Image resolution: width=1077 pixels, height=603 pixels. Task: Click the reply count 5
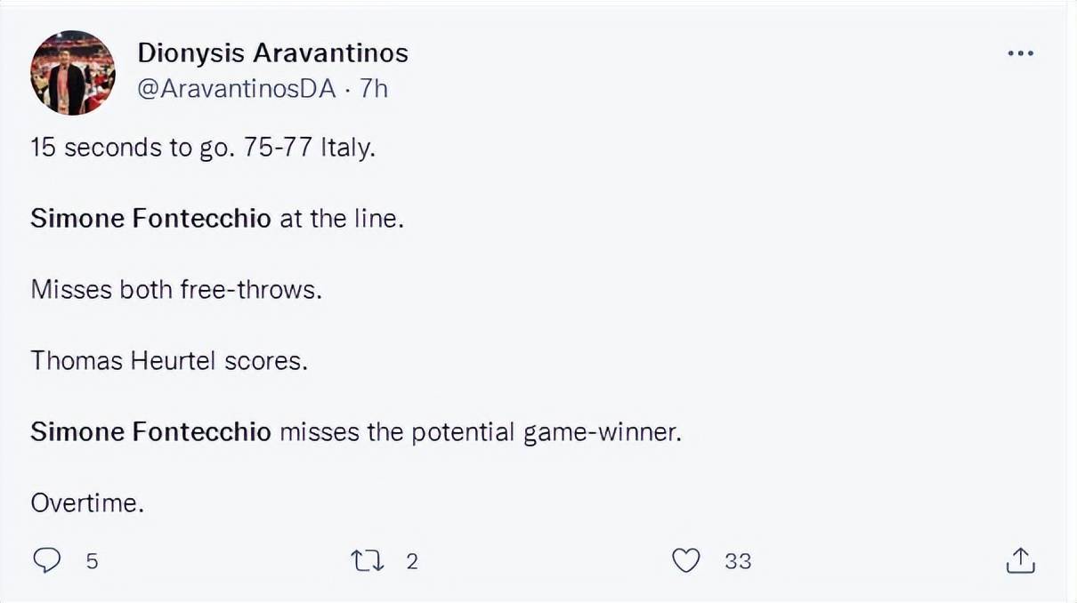pyautogui.click(x=92, y=561)
